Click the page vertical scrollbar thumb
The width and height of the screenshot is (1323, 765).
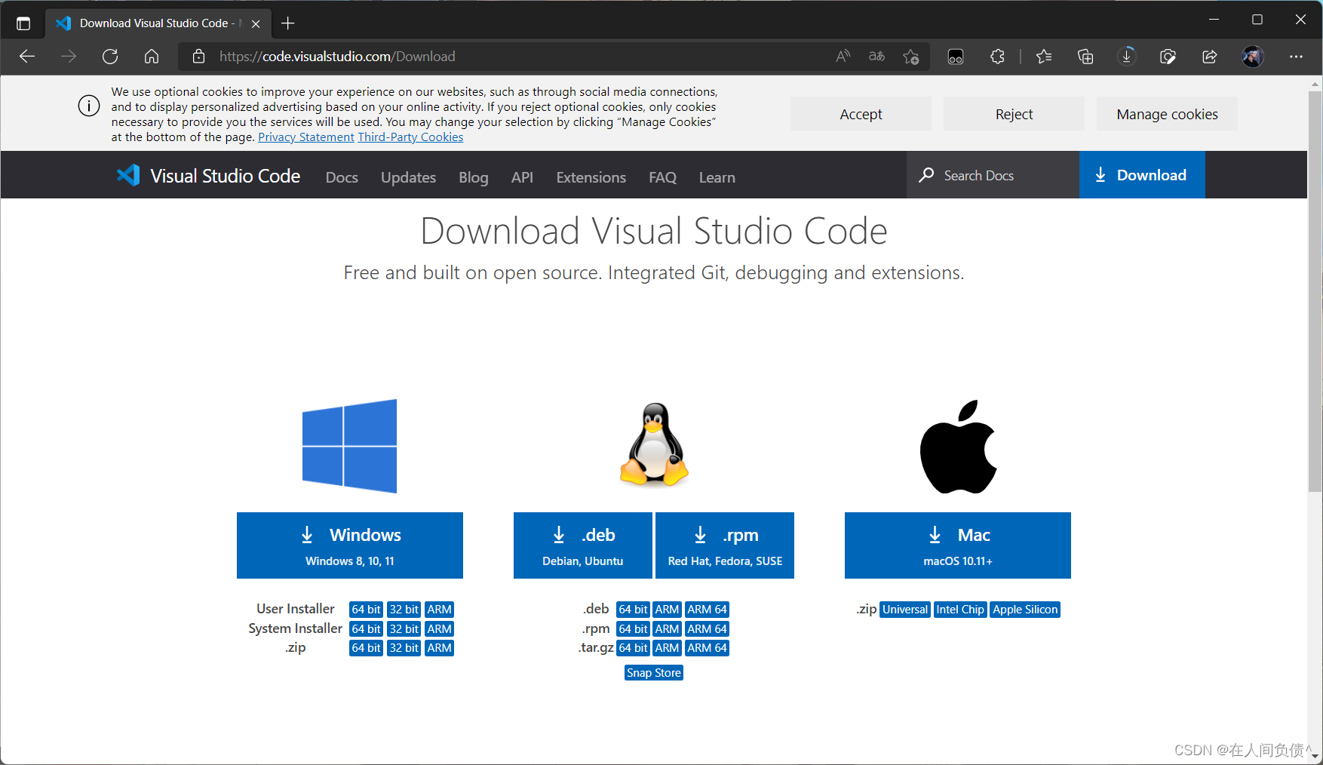(1315, 291)
